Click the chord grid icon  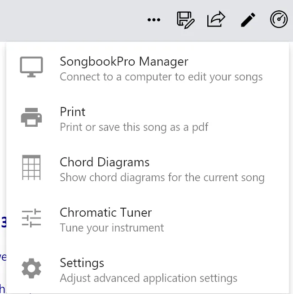click(31, 167)
